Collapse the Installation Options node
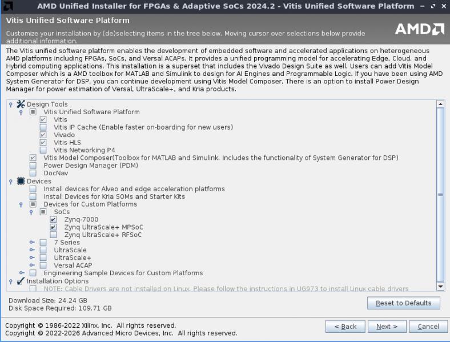 click(11, 281)
